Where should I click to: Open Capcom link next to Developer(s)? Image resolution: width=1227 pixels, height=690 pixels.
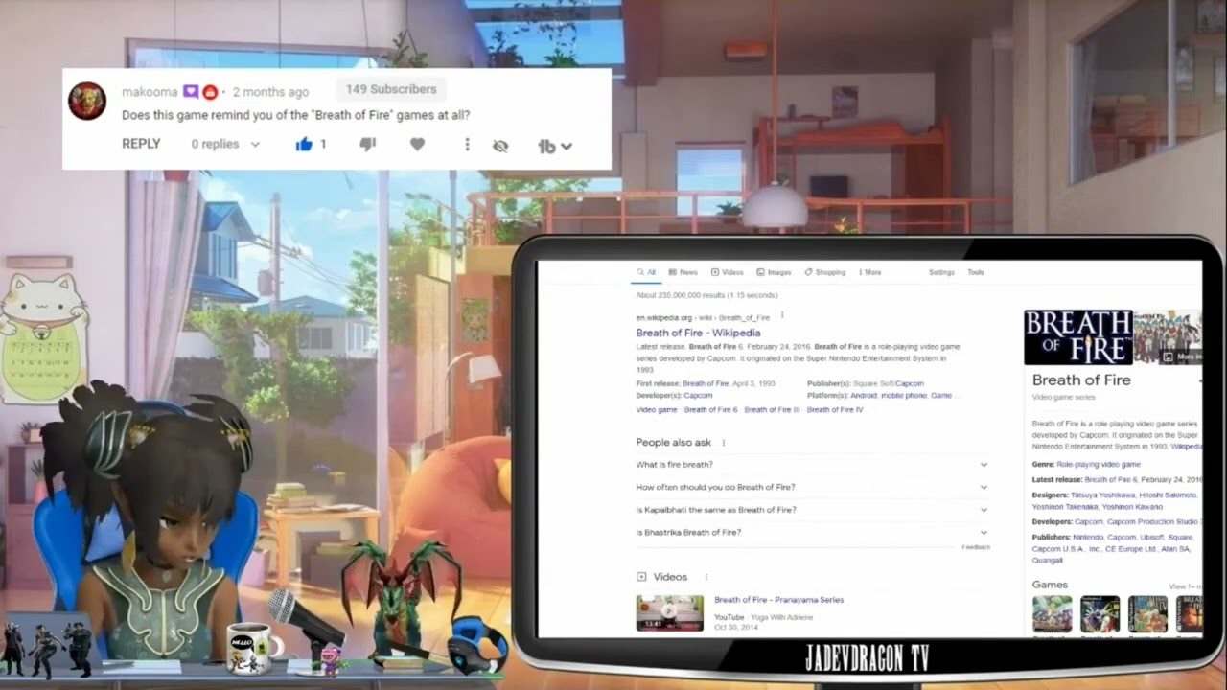pyautogui.click(x=698, y=395)
